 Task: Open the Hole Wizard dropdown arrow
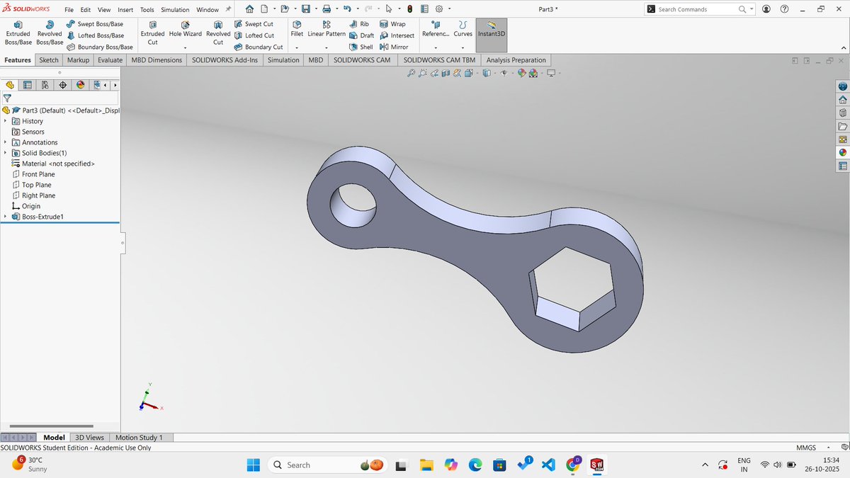(185, 47)
